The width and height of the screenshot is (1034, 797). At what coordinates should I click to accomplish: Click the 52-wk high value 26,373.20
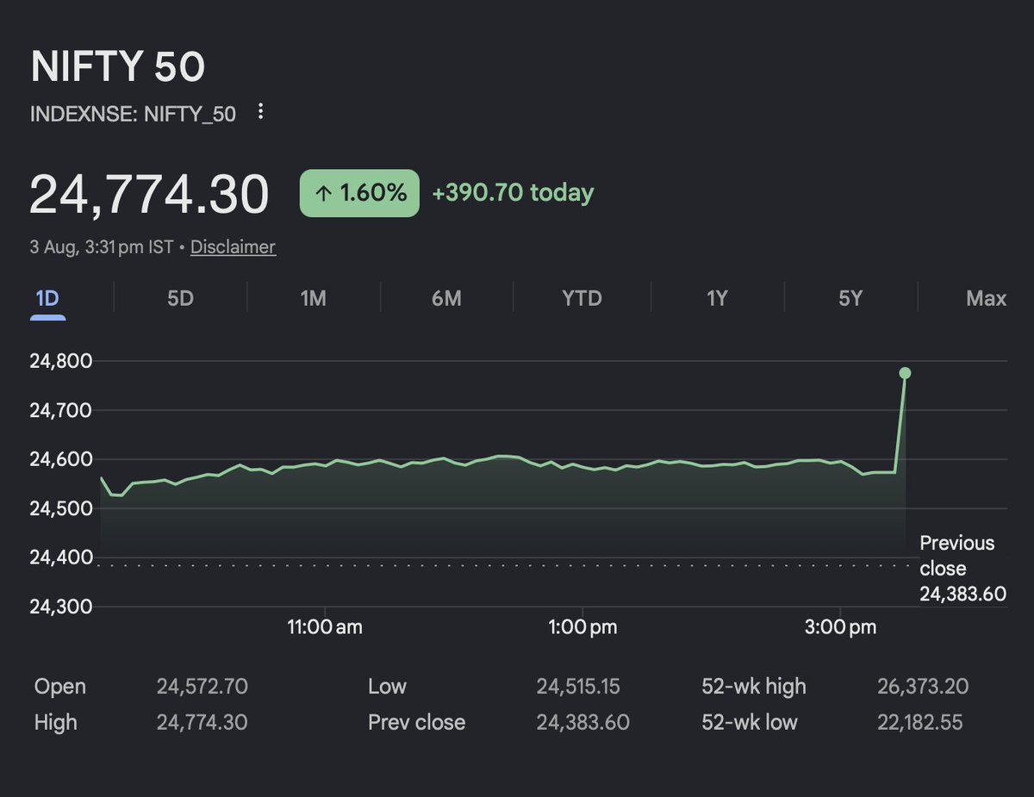[x=922, y=687]
